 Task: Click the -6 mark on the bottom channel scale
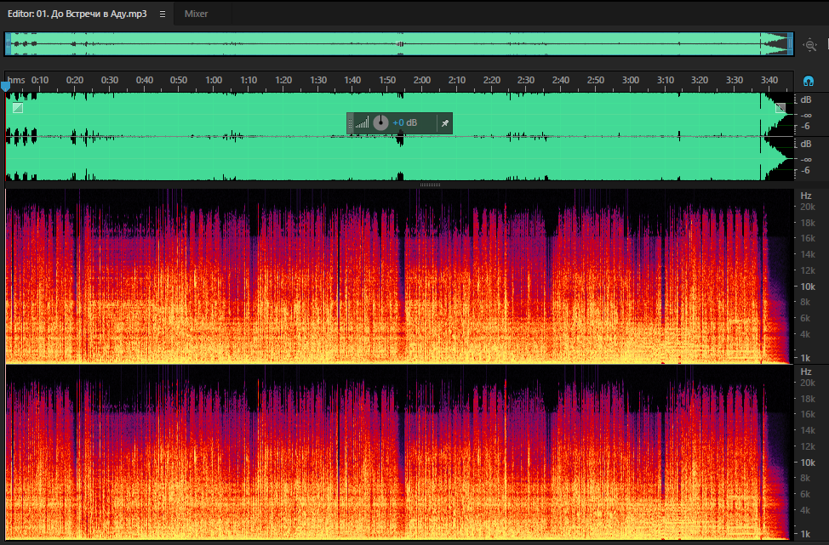806,170
